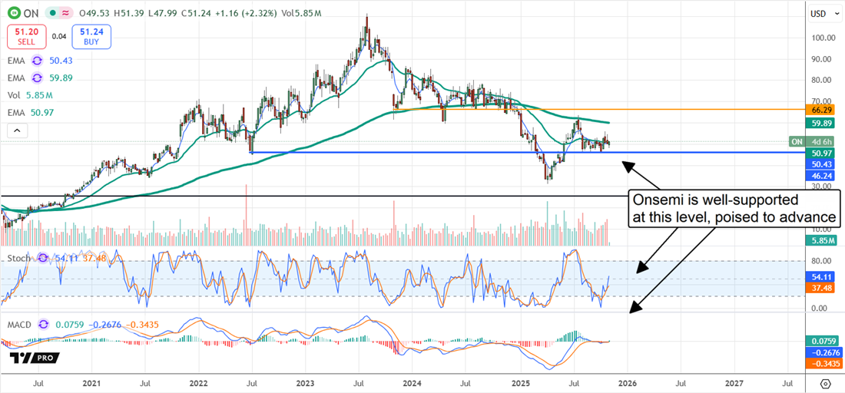Click the ON 4d 6h countdown tag
The width and height of the screenshot is (845, 393).
coord(812,142)
